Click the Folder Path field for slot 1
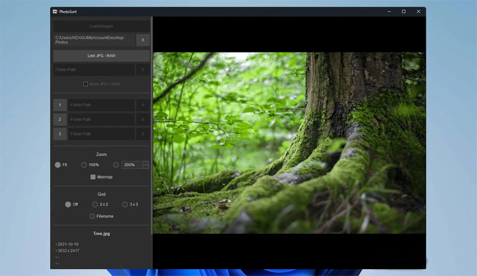The width and height of the screenshot is (477, 276). pos(102,105)
